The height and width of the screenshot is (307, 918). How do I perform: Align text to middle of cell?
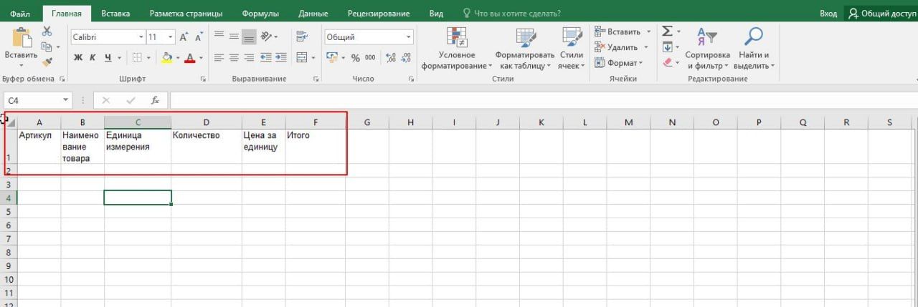(x=234, y=36)
